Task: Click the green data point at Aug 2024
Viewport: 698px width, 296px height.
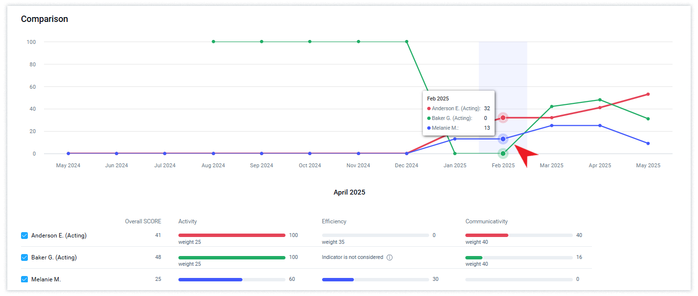Action: [x=213, y=41]
